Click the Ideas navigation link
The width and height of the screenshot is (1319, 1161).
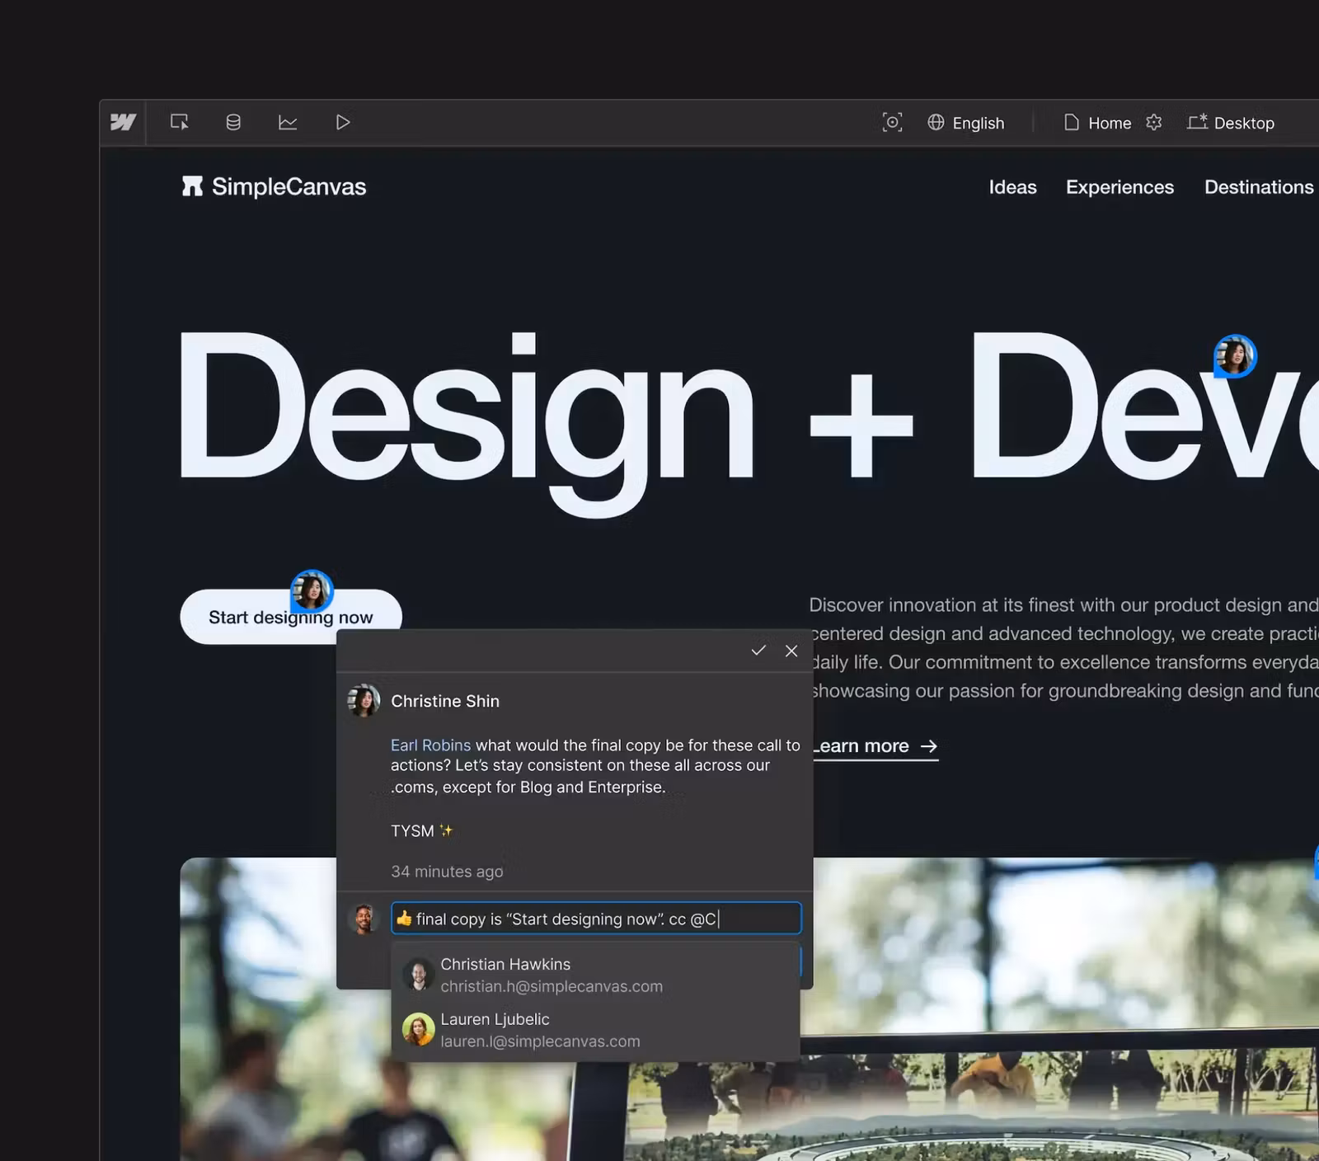tap(1012, 187)
